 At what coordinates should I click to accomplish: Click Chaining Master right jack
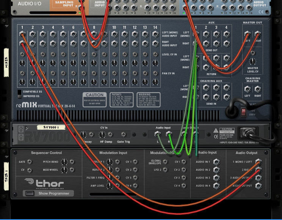coord(257,89)
